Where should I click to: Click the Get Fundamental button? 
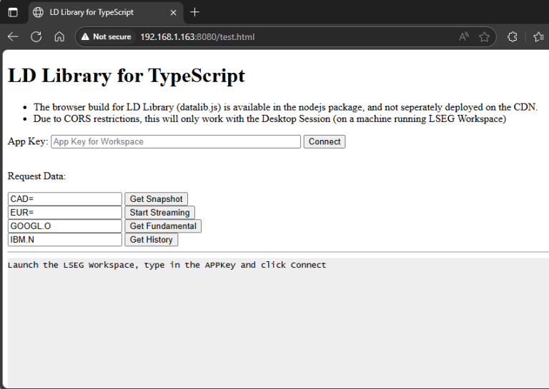(163, 226)
